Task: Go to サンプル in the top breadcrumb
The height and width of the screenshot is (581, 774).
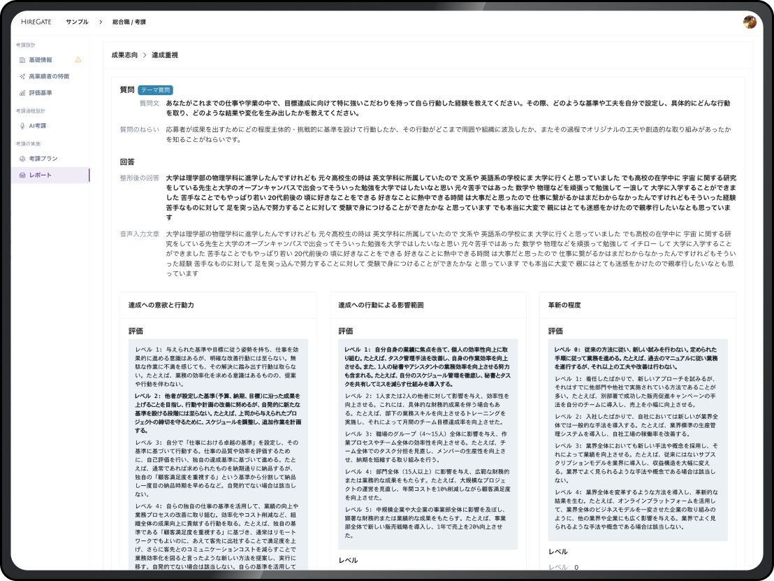Action: point(77,22)
